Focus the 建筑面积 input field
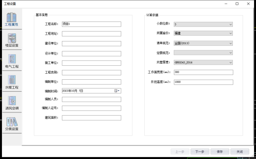Viewport: 256px width, 159px height. point(91,118)
